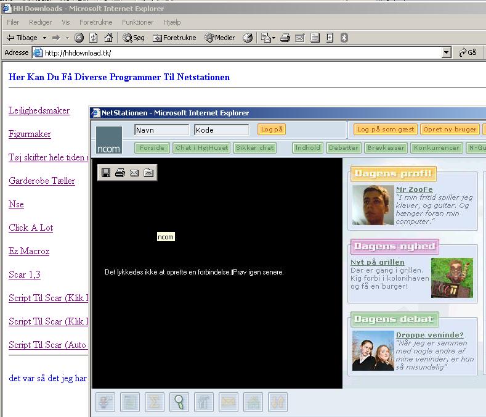Click the envelope icon on the image toolbar
The height and width of the screenshot is (417, 486).
pyautogui.click(x=134, y=173)
